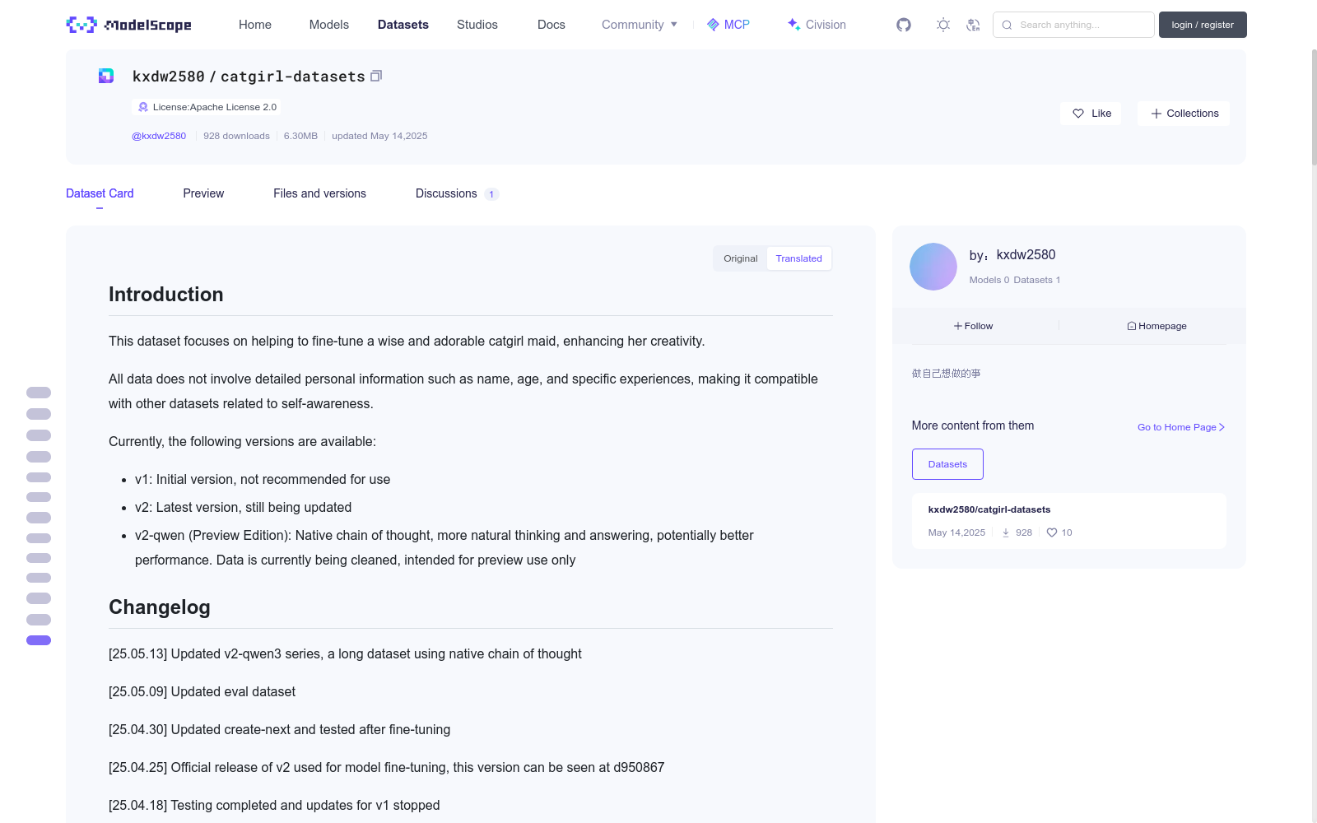Click the 'More content from them' label
This screenshot has width=1317, height=823.
click(973, 425)
